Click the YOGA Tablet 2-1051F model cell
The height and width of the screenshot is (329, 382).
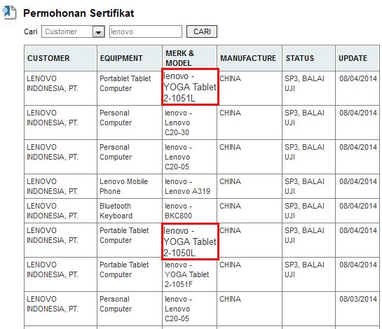click(x=189, y=274)
